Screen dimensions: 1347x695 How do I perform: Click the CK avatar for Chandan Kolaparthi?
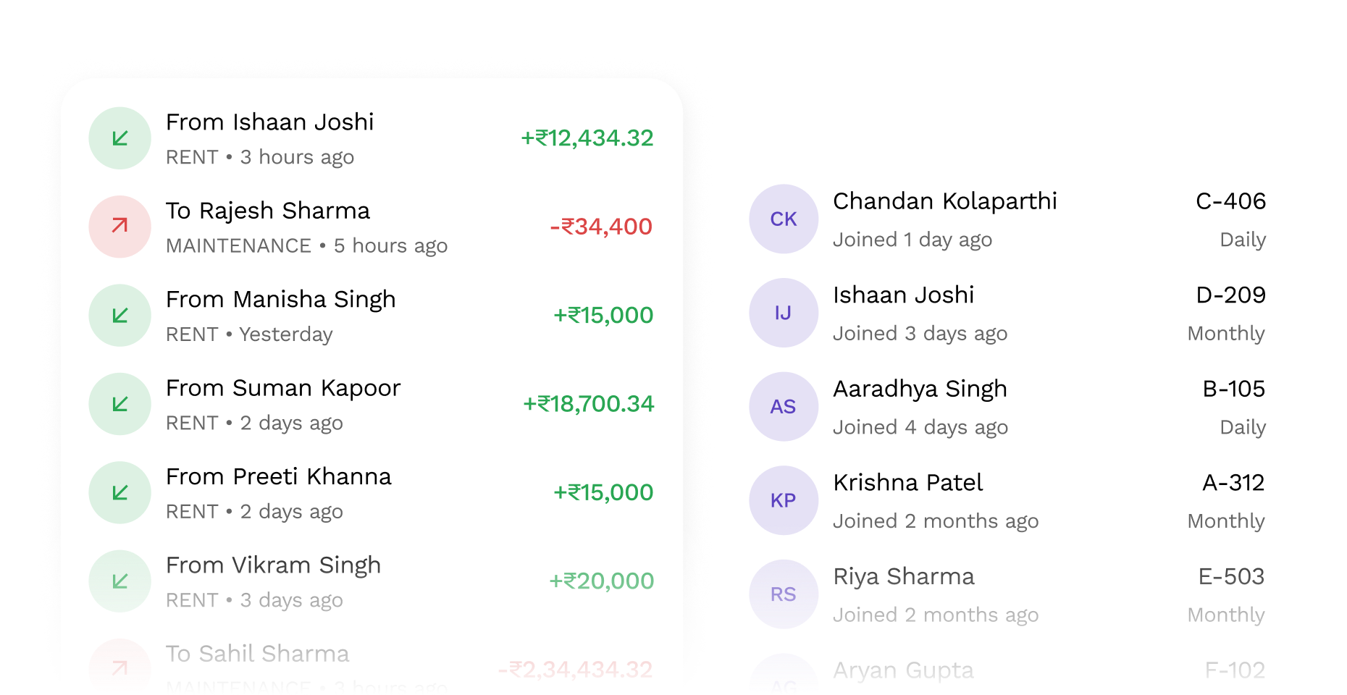784,219
